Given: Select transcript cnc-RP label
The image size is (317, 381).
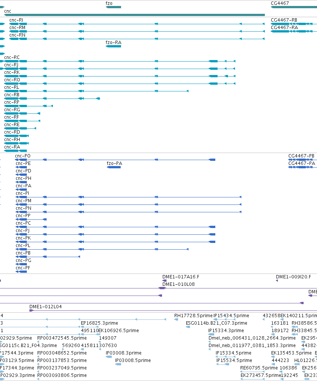Looking at the screenshot, I should [12, 102].
